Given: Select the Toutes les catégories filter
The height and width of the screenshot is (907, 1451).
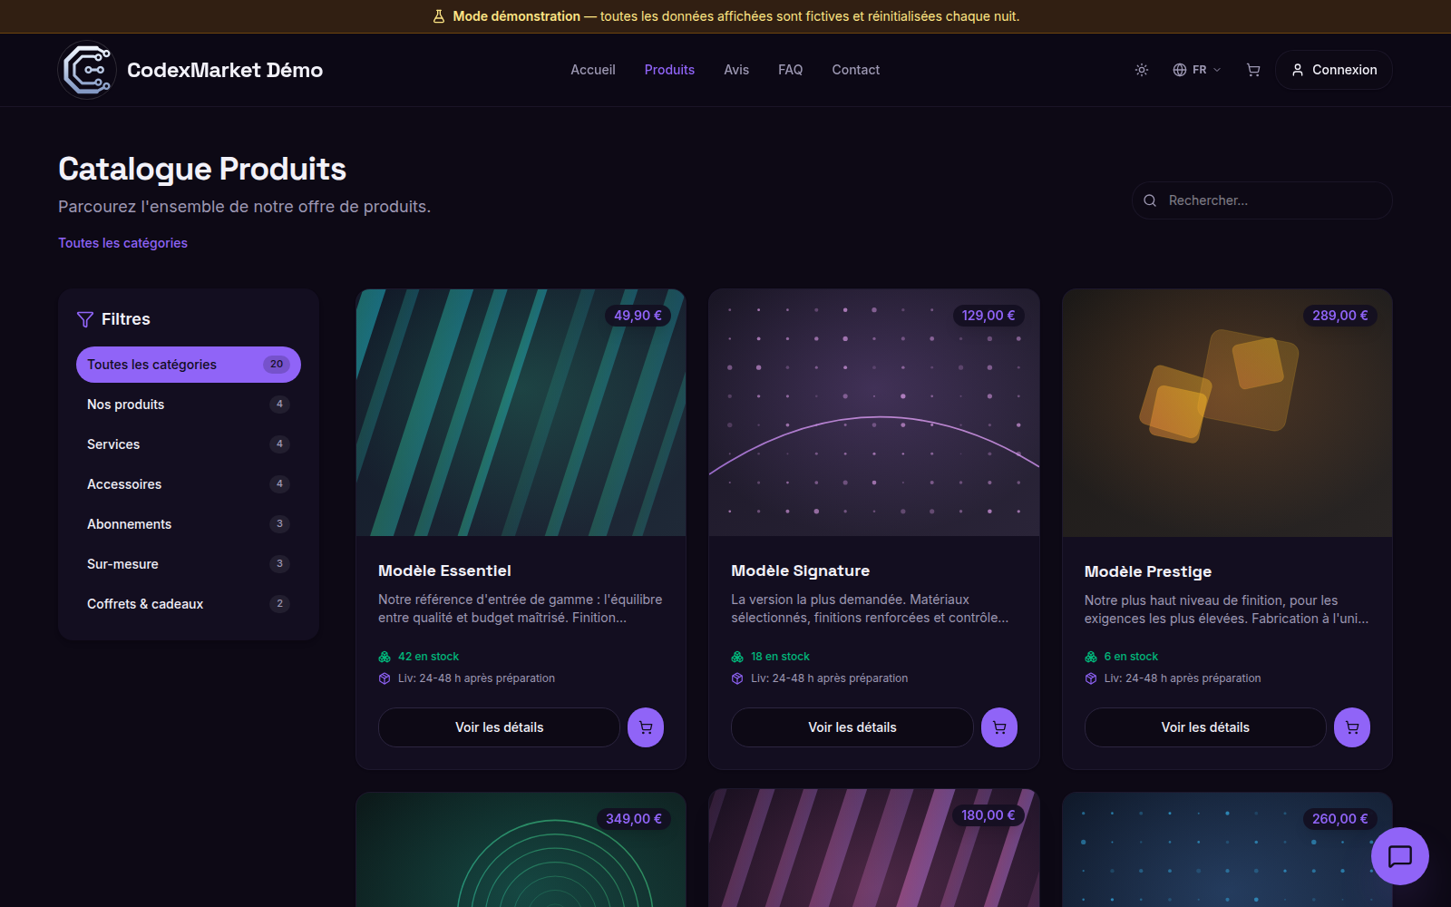Looking at the screenshot, I should 189,365.
